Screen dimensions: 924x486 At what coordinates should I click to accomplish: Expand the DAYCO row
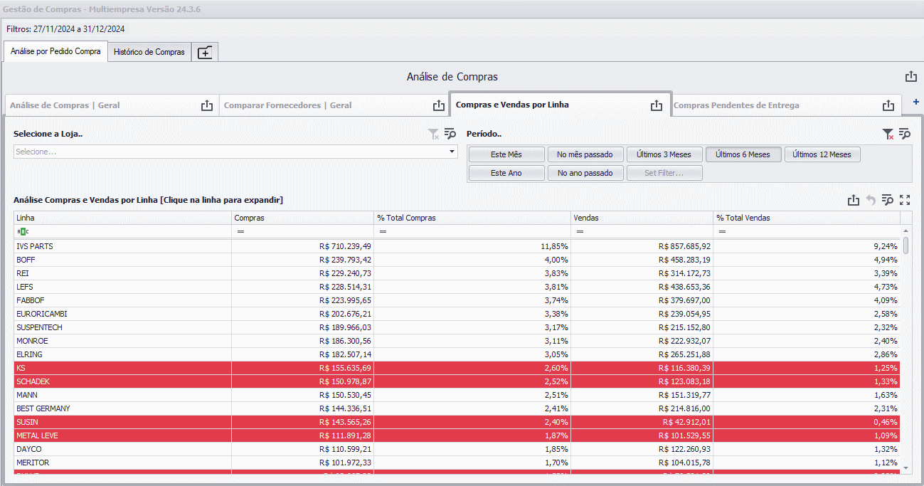[x=457, y=449]
